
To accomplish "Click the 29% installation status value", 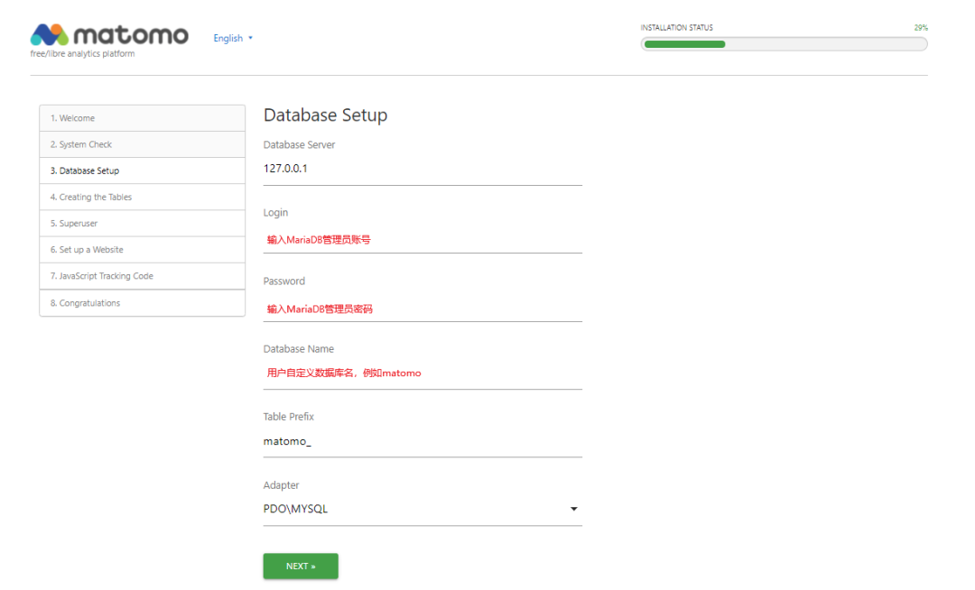I will point(921,28).
